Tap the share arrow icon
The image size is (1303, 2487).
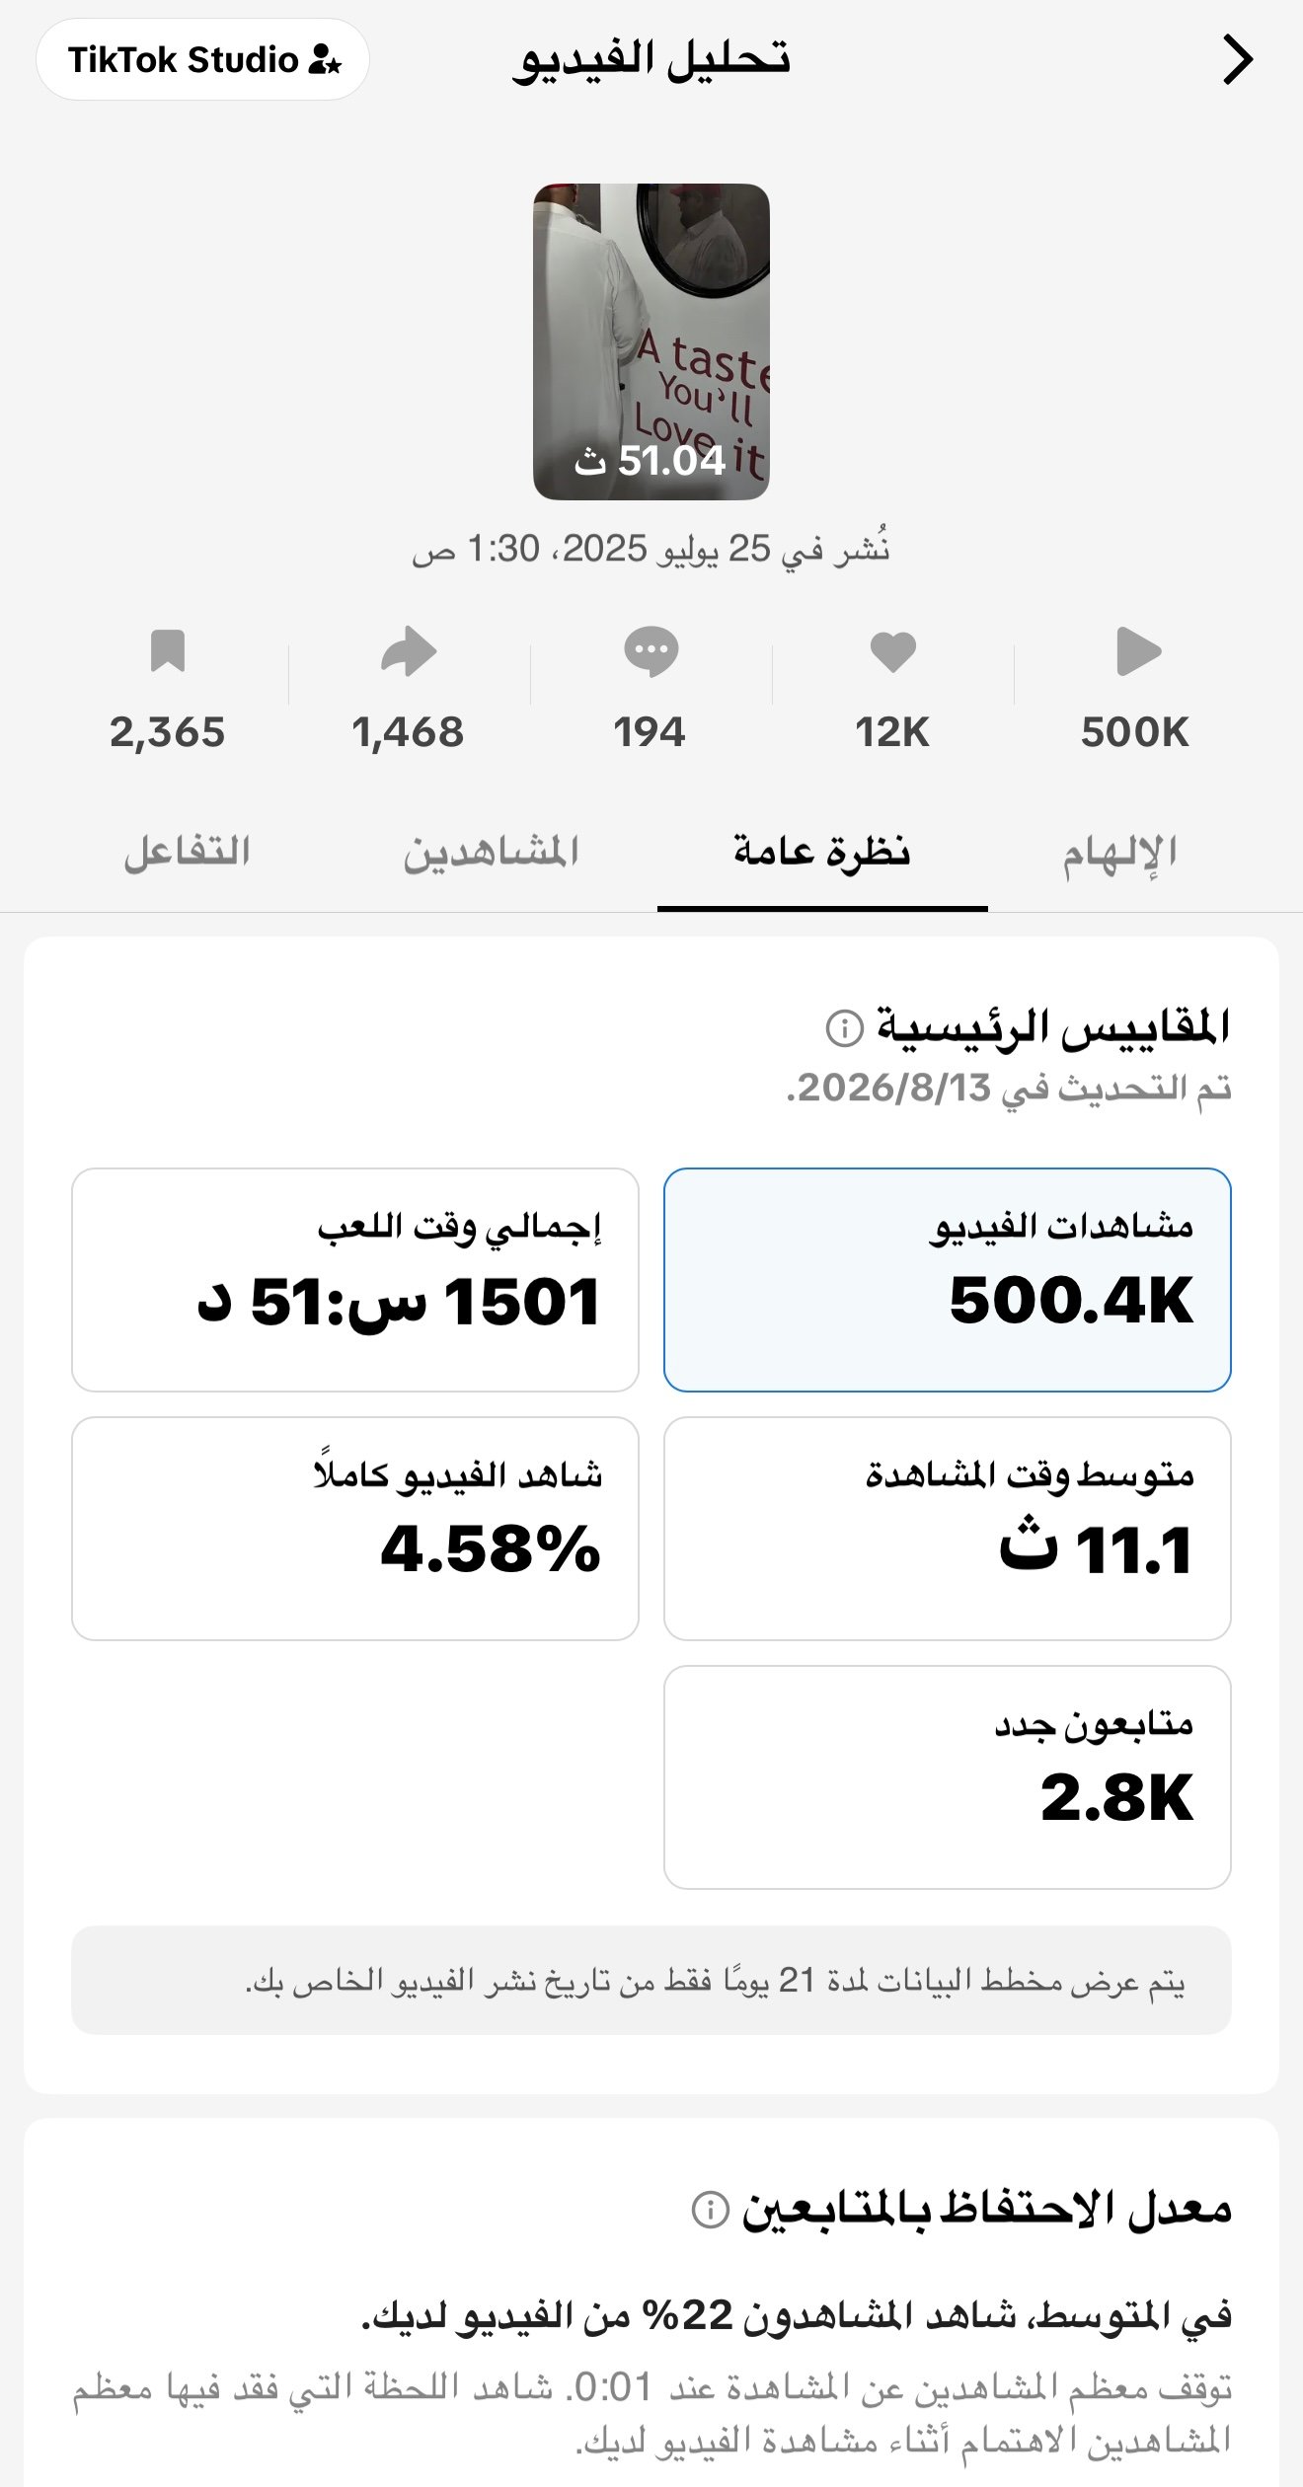(409, 651)
